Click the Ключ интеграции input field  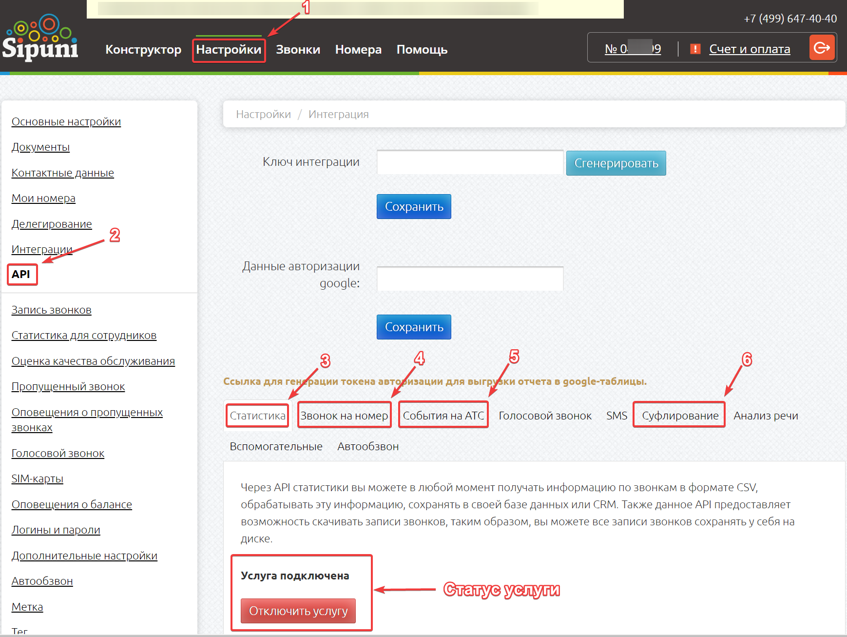[470, 162]
